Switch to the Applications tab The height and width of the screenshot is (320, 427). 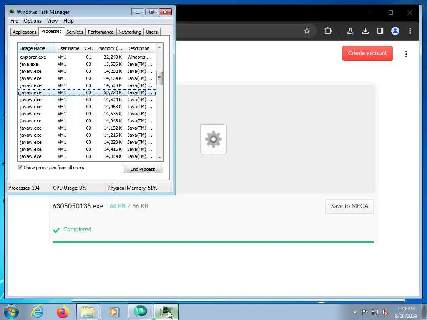pyautogui.click(x=25, y=32)
